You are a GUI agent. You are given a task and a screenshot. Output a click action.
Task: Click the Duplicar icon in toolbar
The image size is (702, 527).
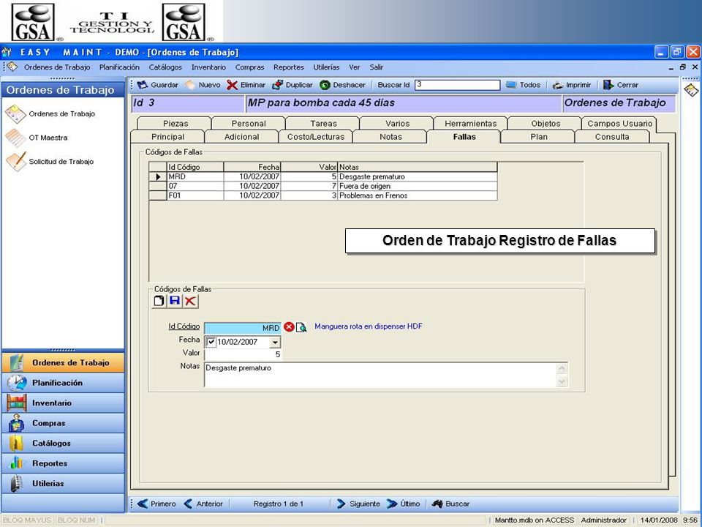click(x=278, y=85)
